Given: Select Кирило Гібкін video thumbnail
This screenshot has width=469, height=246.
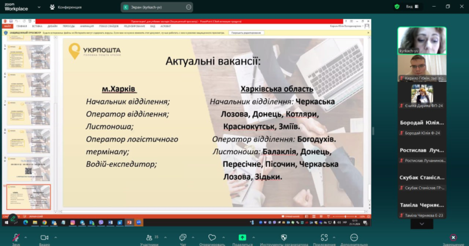Looking at the screenshot, I should pyautogui.click(x=422, y=68).
